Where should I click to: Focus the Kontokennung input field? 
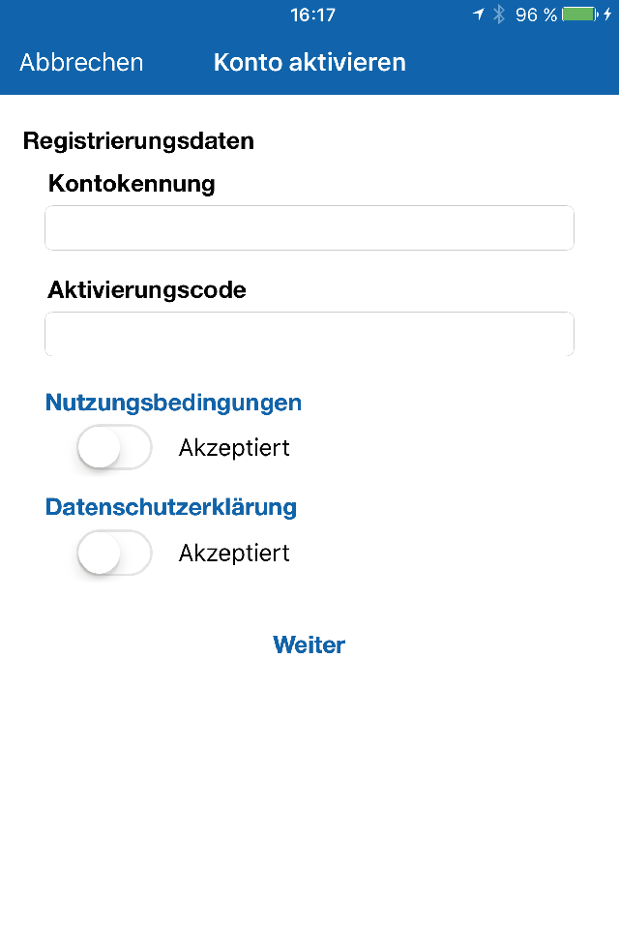[309, 228]
